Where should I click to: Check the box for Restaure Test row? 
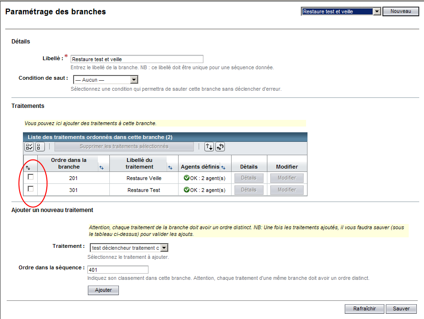point(31,189)
